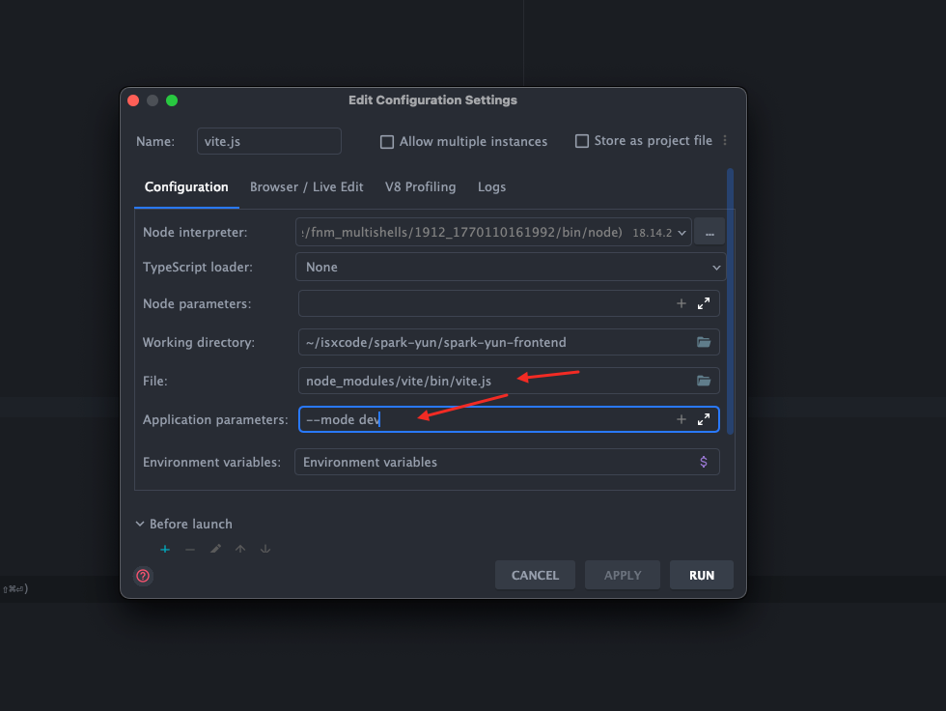Insert macro in Application parameters plus icon
Screen dimensions: 946x711
click(x=681, y=419)
